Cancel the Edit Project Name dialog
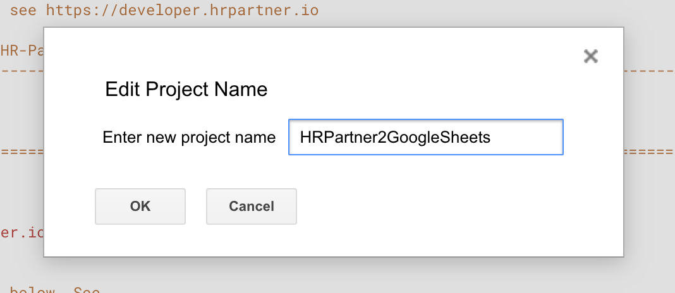 [x=252, y=206]
